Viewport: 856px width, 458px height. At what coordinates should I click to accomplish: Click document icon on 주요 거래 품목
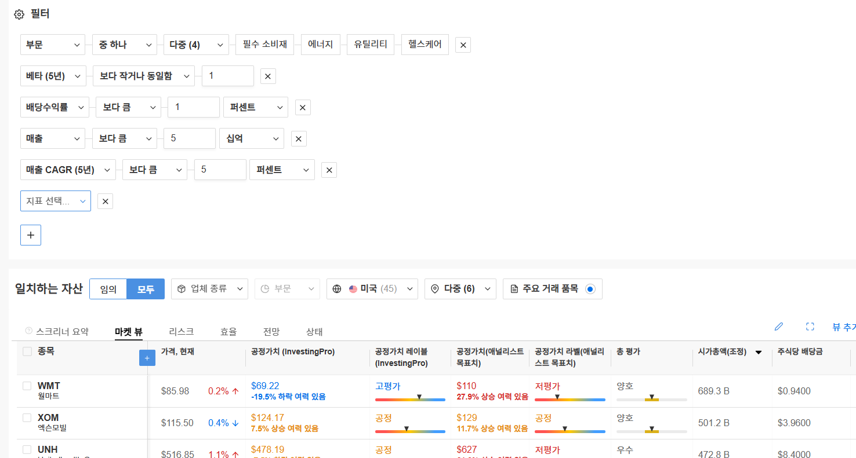coord(514,289)
